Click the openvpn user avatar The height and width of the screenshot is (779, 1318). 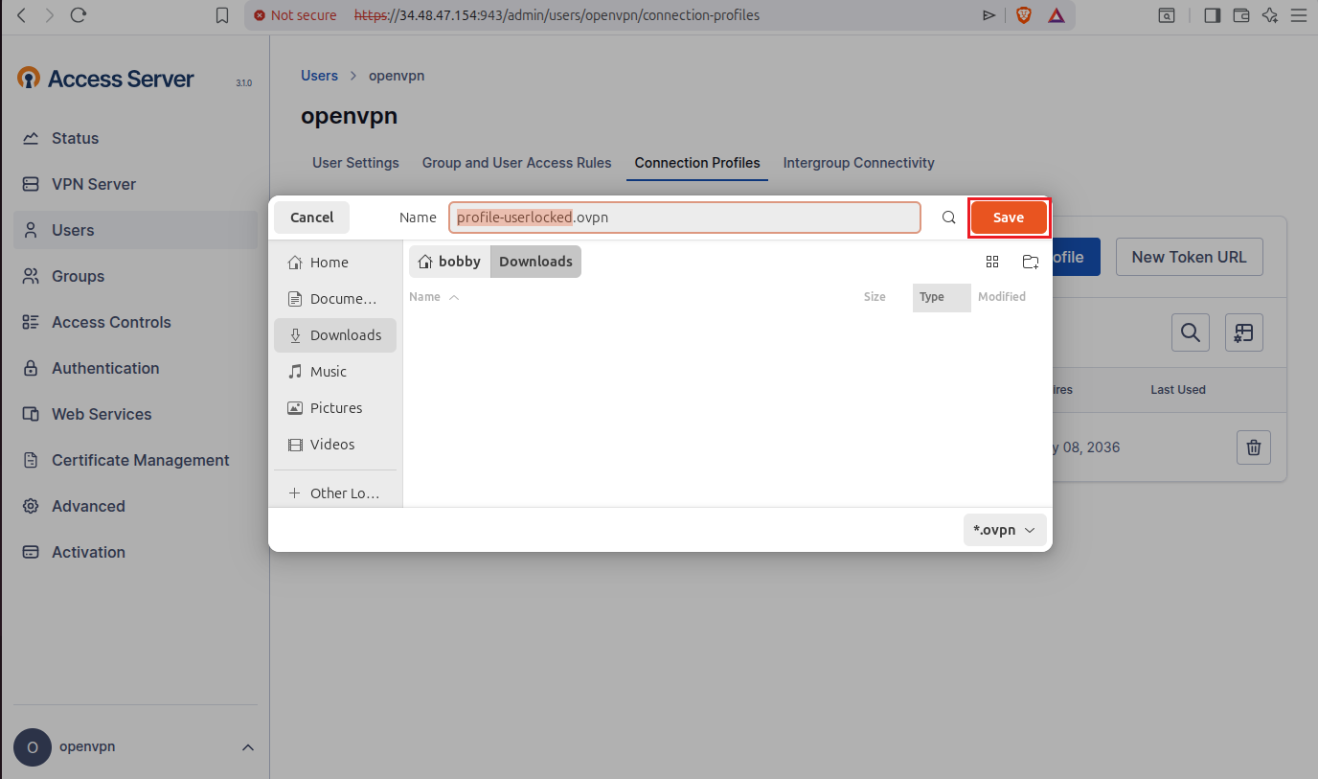point(33,747)
